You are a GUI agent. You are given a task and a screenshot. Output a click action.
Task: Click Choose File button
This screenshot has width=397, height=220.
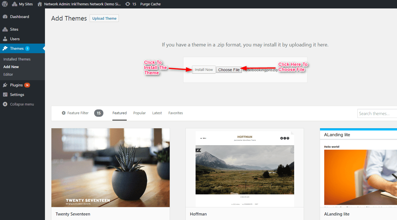pos(229,70)
